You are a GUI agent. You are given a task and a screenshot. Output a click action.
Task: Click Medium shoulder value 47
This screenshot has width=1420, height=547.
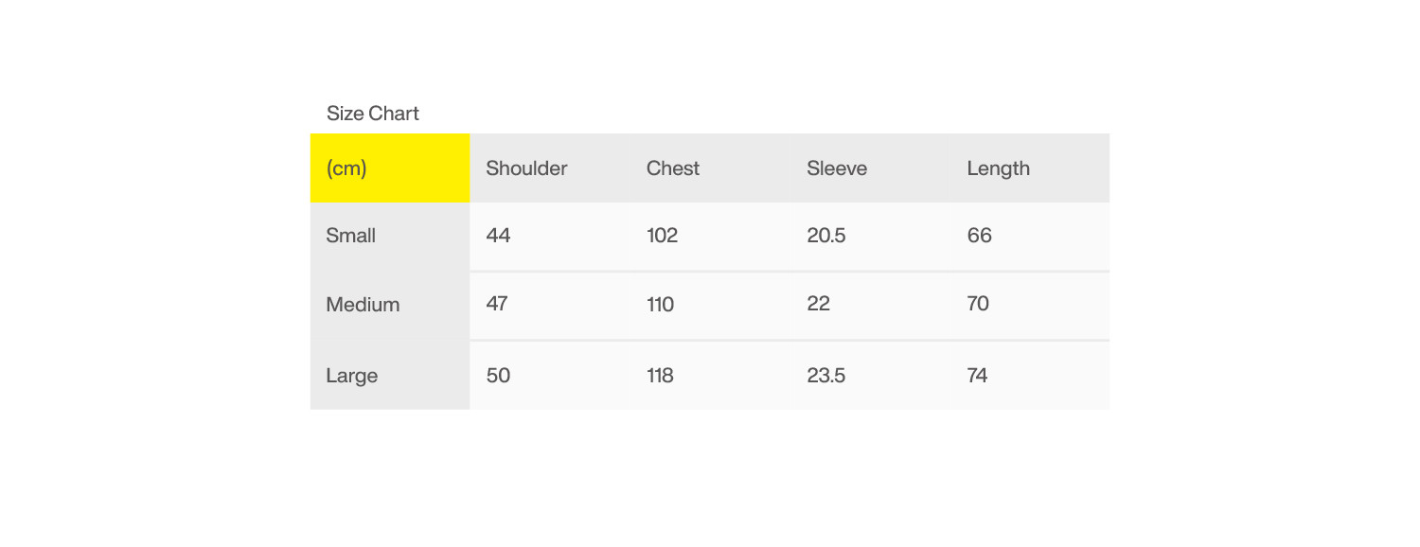pyautogui.click(x=497, y=304)
